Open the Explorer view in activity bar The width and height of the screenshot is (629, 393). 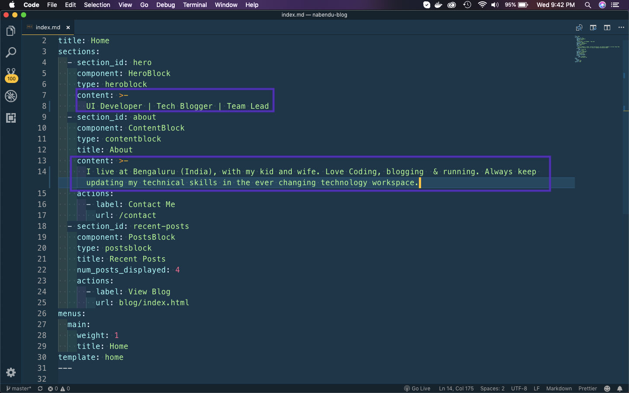pyautogui.click(x=11, y=31)
